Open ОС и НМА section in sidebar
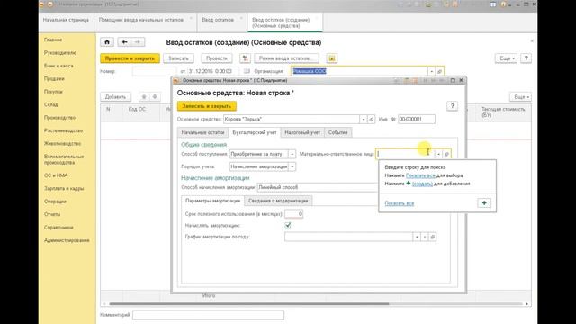 pos(56,175)
